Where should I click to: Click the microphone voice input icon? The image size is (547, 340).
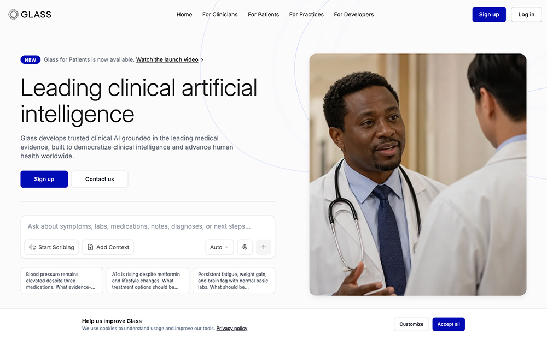(x=245, y=247)
